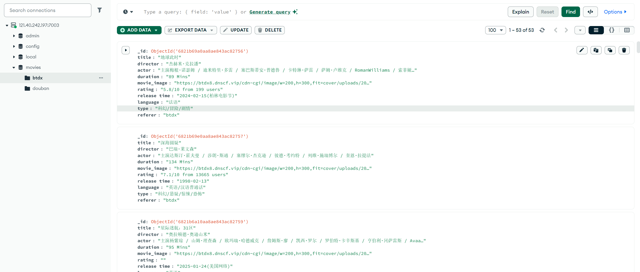Switch to JSON braces view
This screenshot has height=272, width=640.
tap(611, 30)
